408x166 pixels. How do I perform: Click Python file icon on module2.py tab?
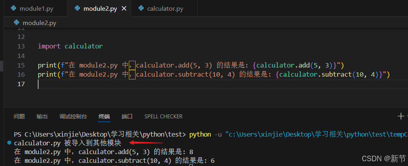pyautogui.click(x=77, y=8)
